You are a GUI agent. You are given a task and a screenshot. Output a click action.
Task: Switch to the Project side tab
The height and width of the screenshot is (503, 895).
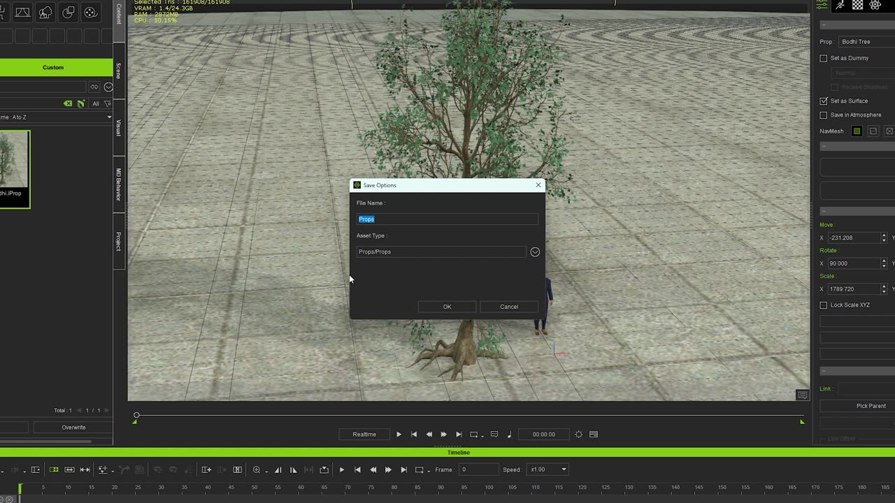119,242
